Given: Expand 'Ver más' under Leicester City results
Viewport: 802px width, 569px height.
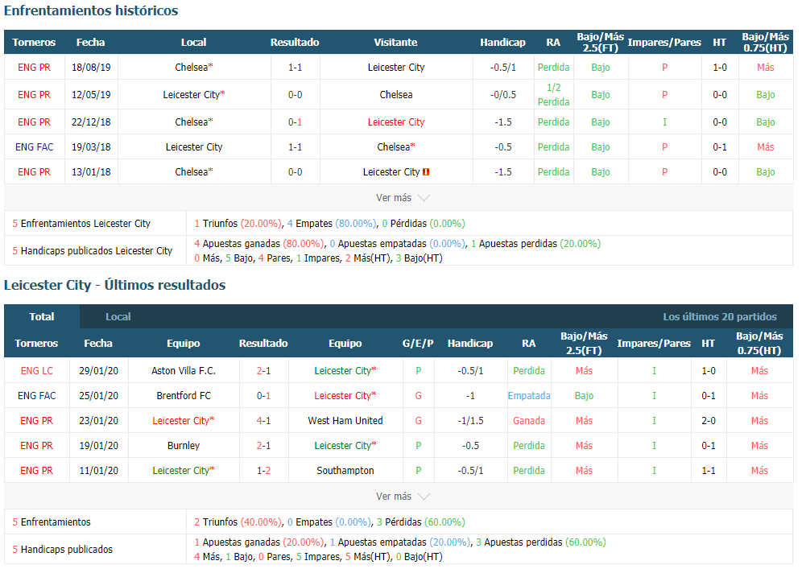Looking at the screenshot, I should point(403,497).
